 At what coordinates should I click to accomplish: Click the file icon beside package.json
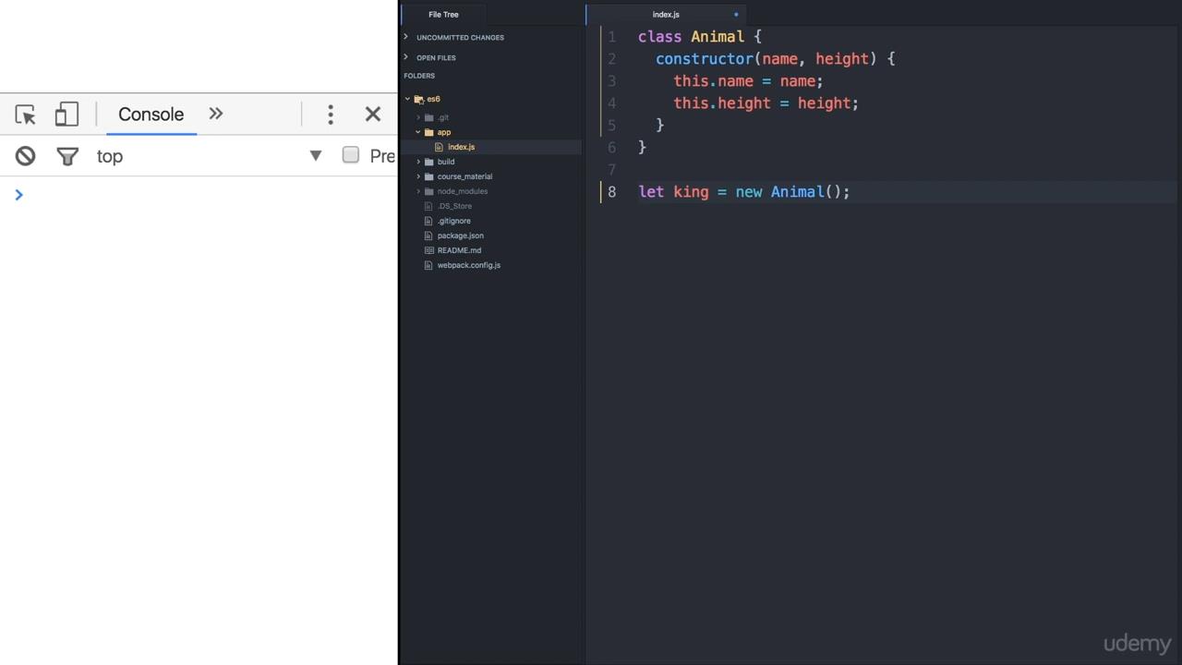(x=428, y=236)
